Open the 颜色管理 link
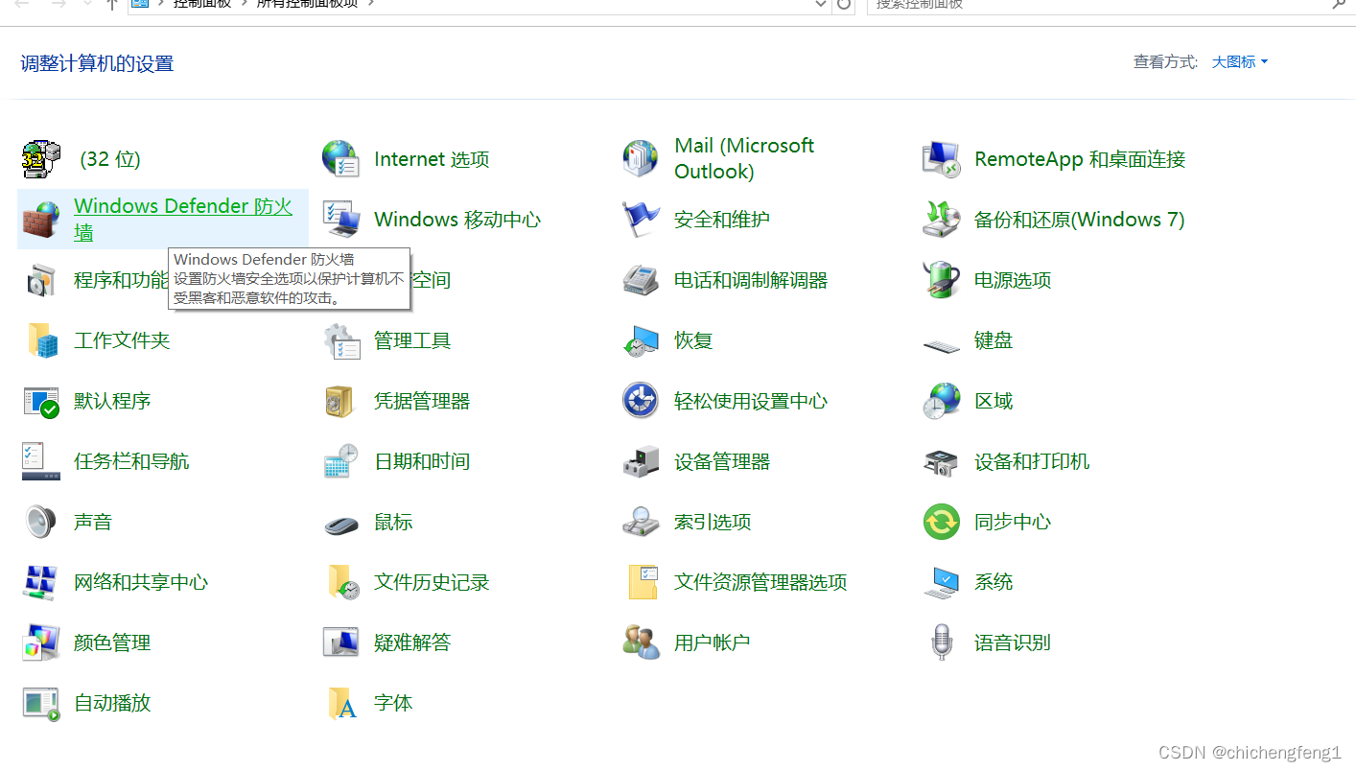Viewport: 1356px width, 771px height. pyautogui.click(x=112, y=642)
